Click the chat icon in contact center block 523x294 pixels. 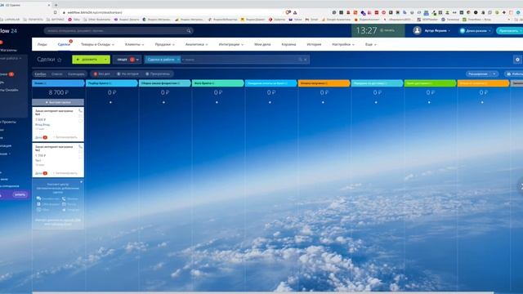point(38,198)
